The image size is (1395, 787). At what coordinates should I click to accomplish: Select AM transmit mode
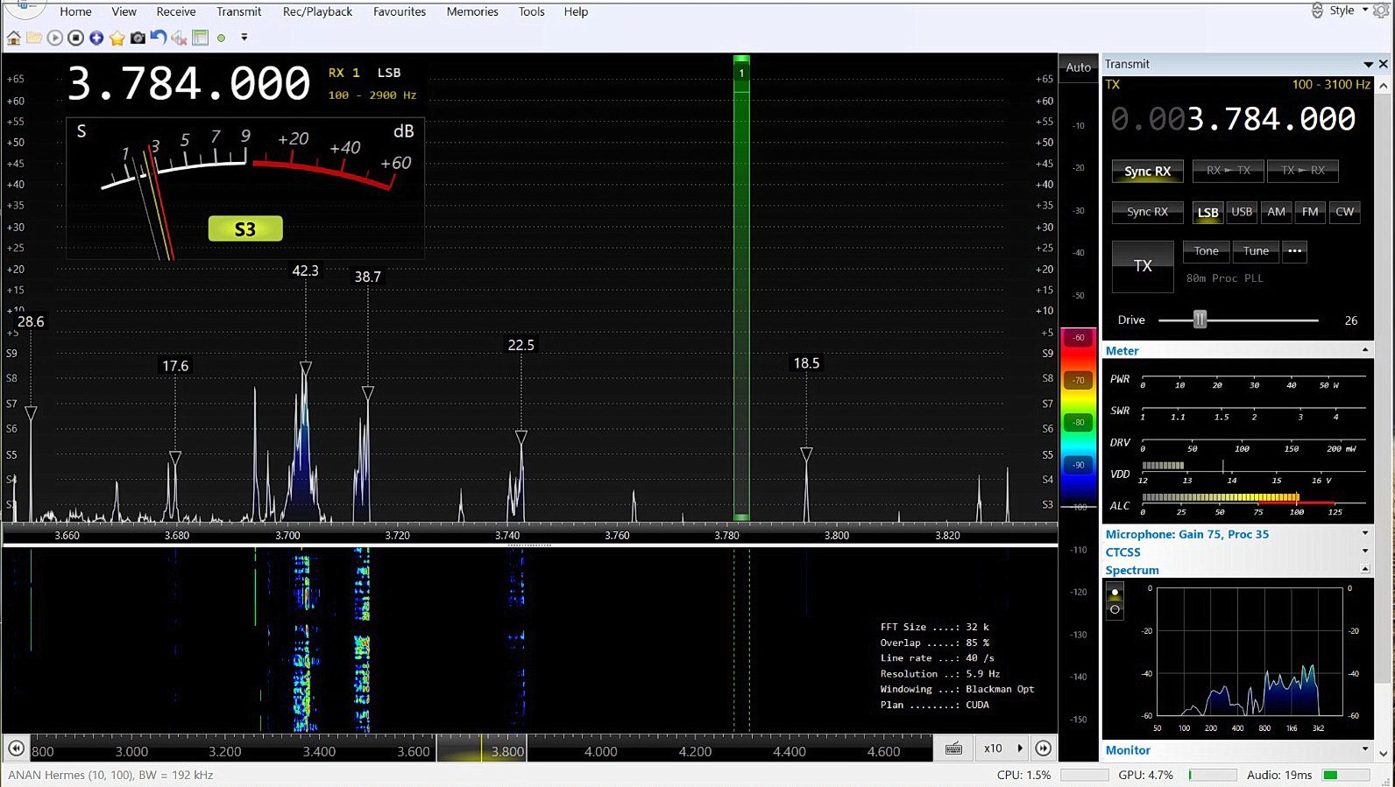pyautogui.click(x=1276, y=212)
